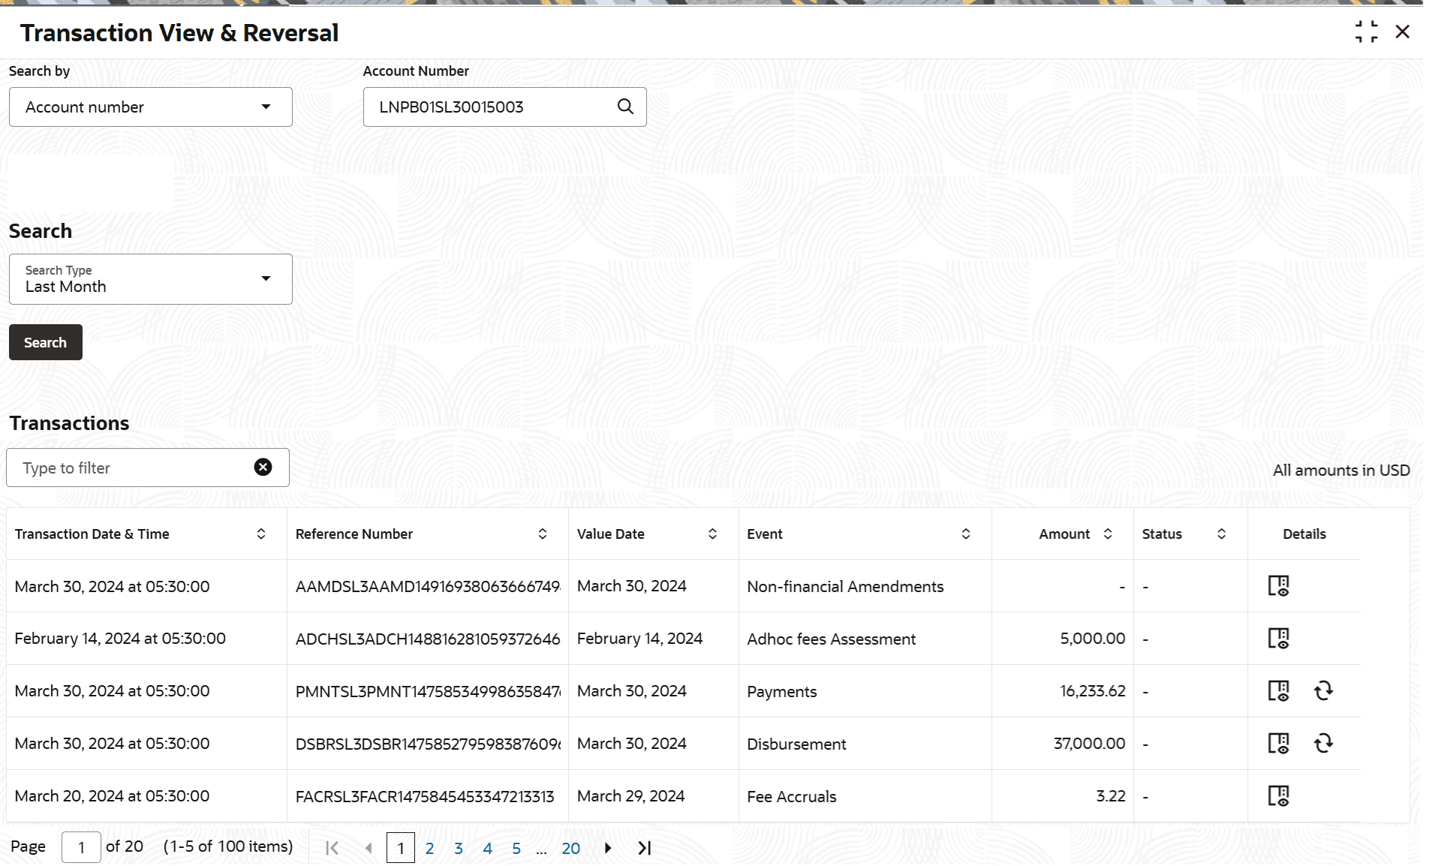The height and width of the screenshot is (866, 1441).
Task: Sort table by Status column
Action: pyautogui.click(x=1221, y=534)
